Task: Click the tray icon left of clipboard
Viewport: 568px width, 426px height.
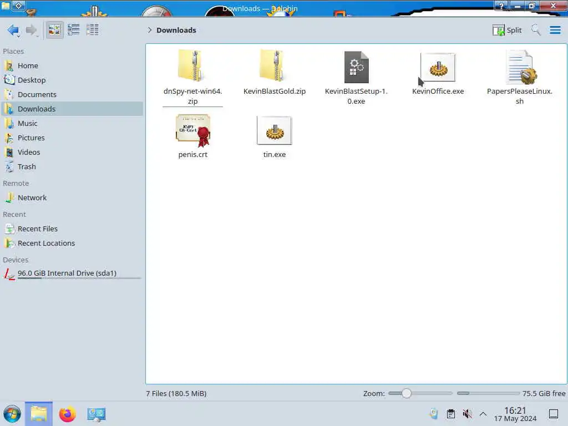Action: click(x=434, y=414)
